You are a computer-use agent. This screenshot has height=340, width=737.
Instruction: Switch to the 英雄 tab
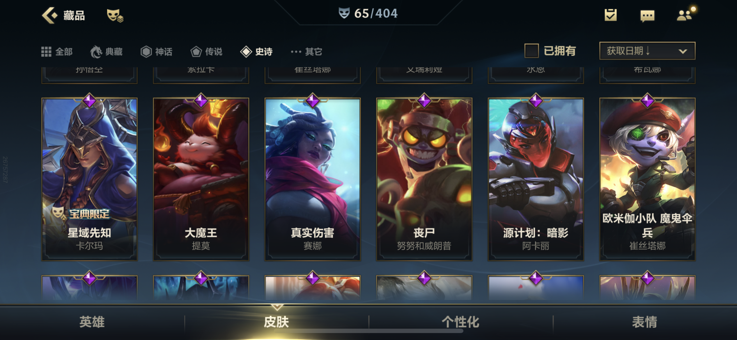[x=92, y=322]
